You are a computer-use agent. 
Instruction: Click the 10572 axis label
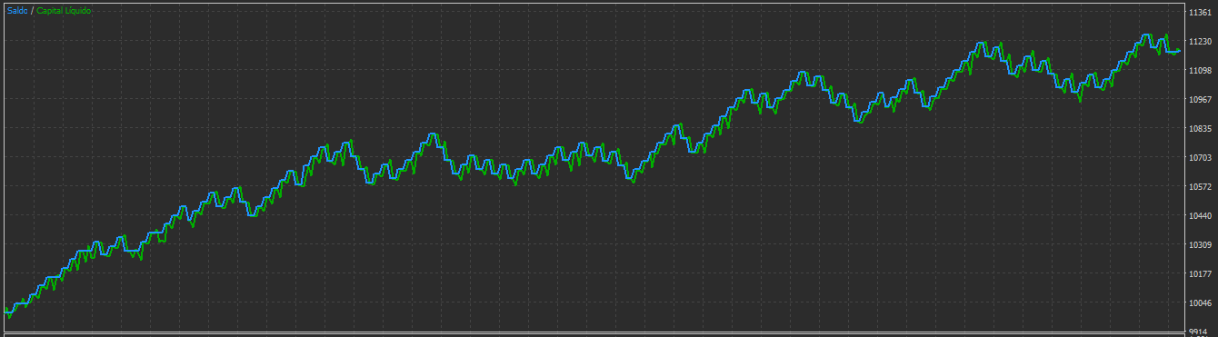click(1201, 186)
